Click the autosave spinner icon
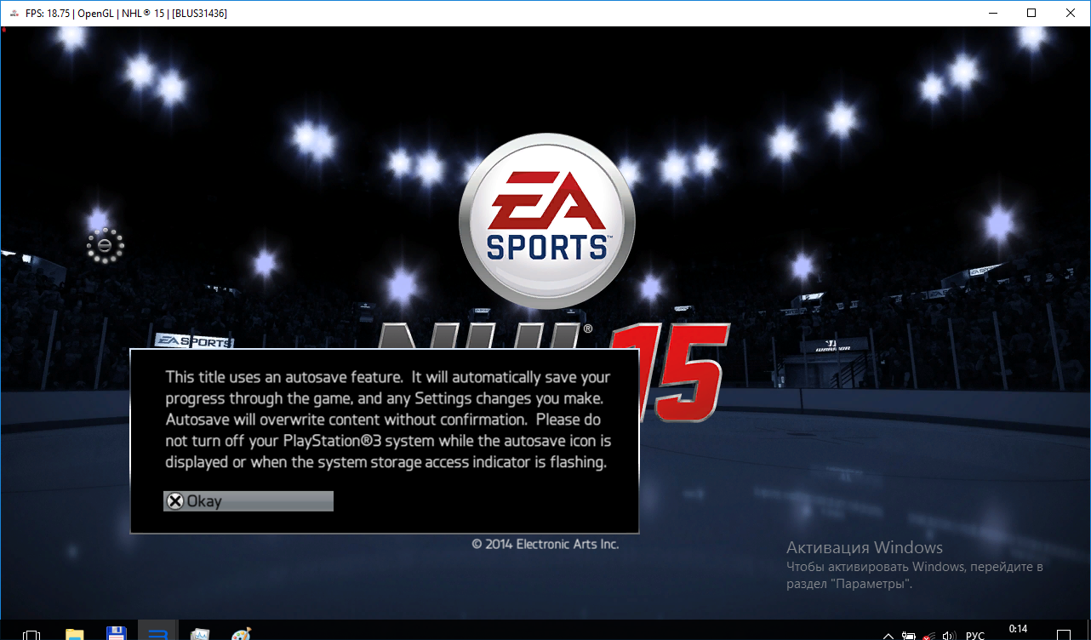 (x=106, y=246)
